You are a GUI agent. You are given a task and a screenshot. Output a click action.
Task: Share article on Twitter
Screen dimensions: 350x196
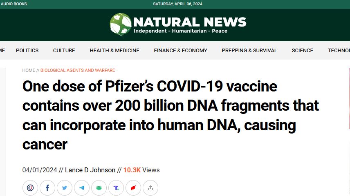point(65,188)
